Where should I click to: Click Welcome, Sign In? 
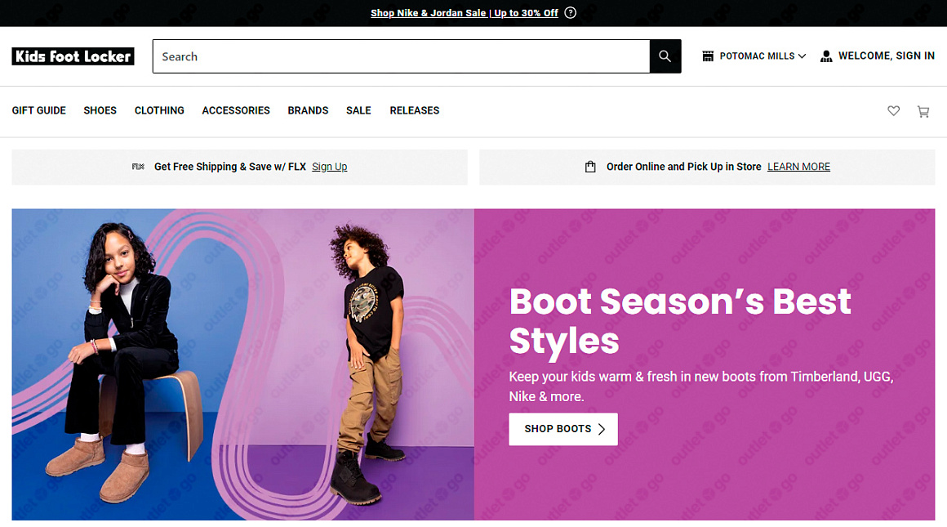click(x=886, y=56)
